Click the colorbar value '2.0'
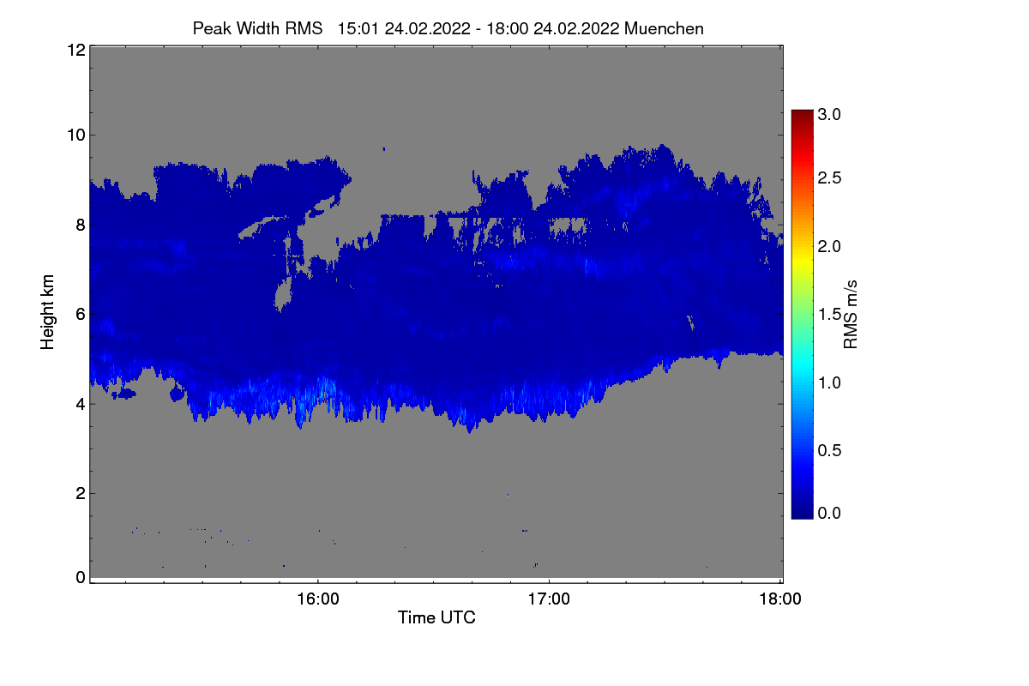This screenshot has height=686, width=1029. click(x=829, y=246)
